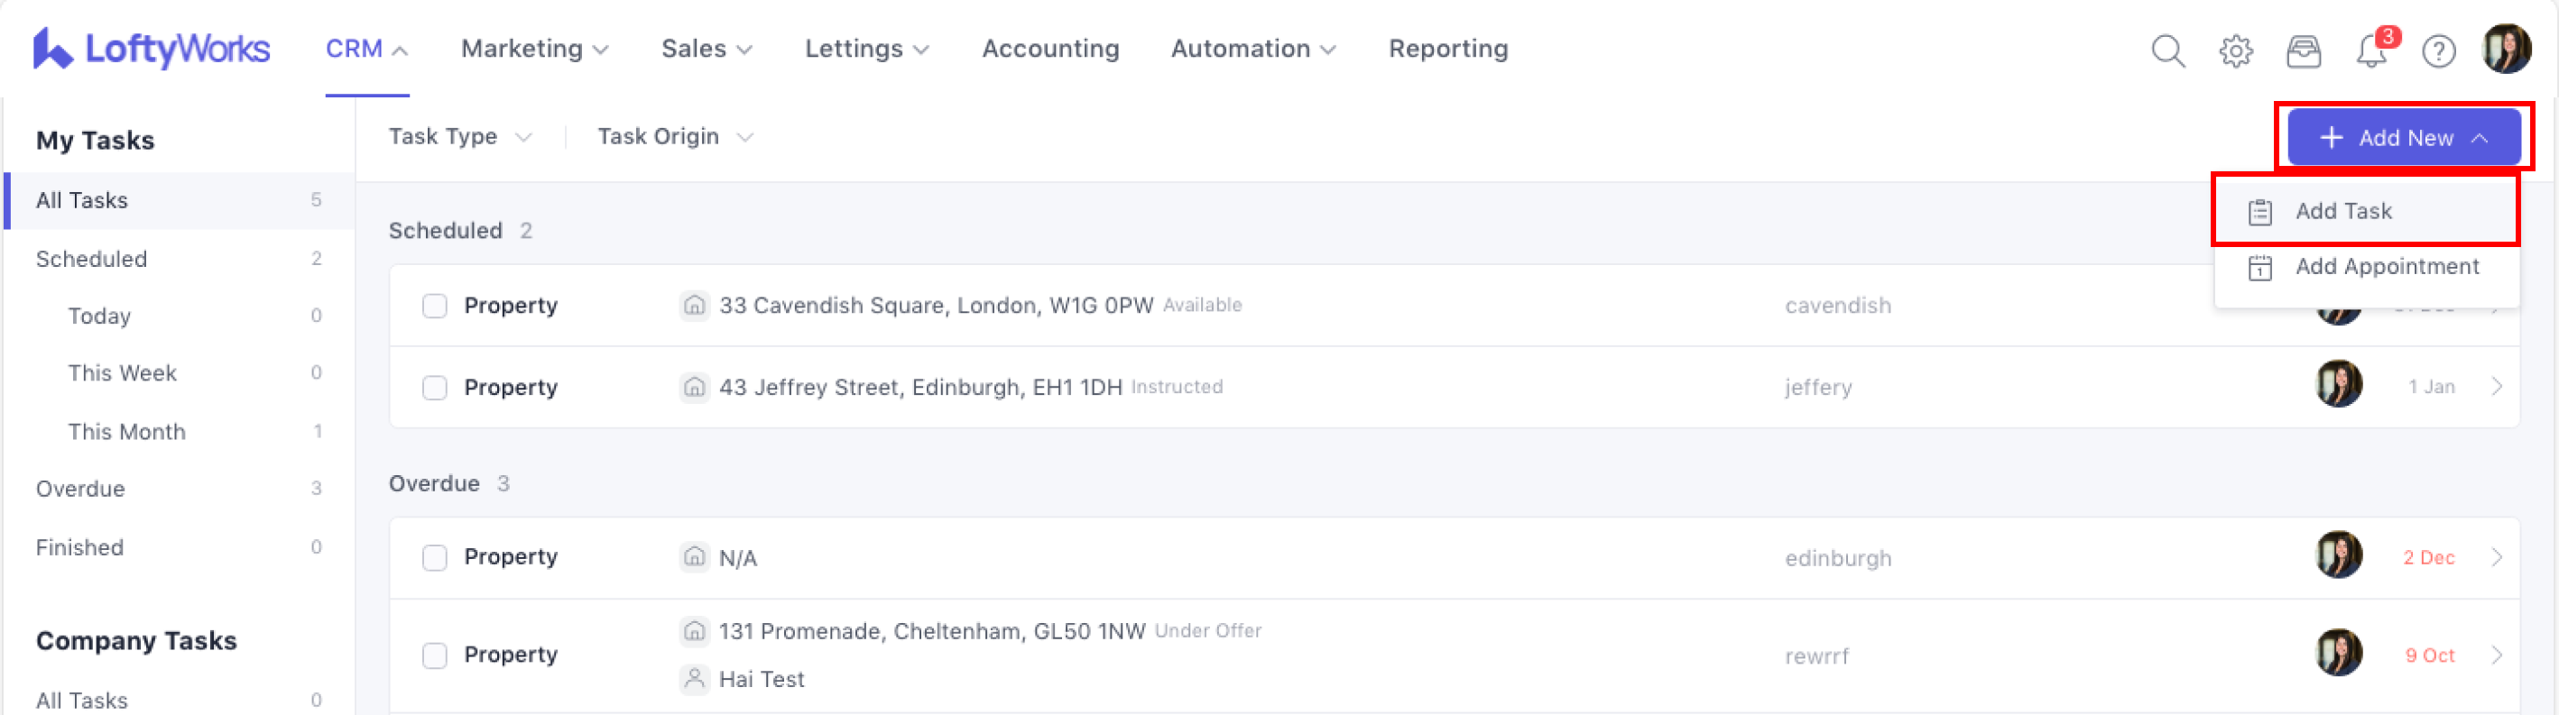
Task: Go to the Accounting menu
Action: pos(1050,49)
